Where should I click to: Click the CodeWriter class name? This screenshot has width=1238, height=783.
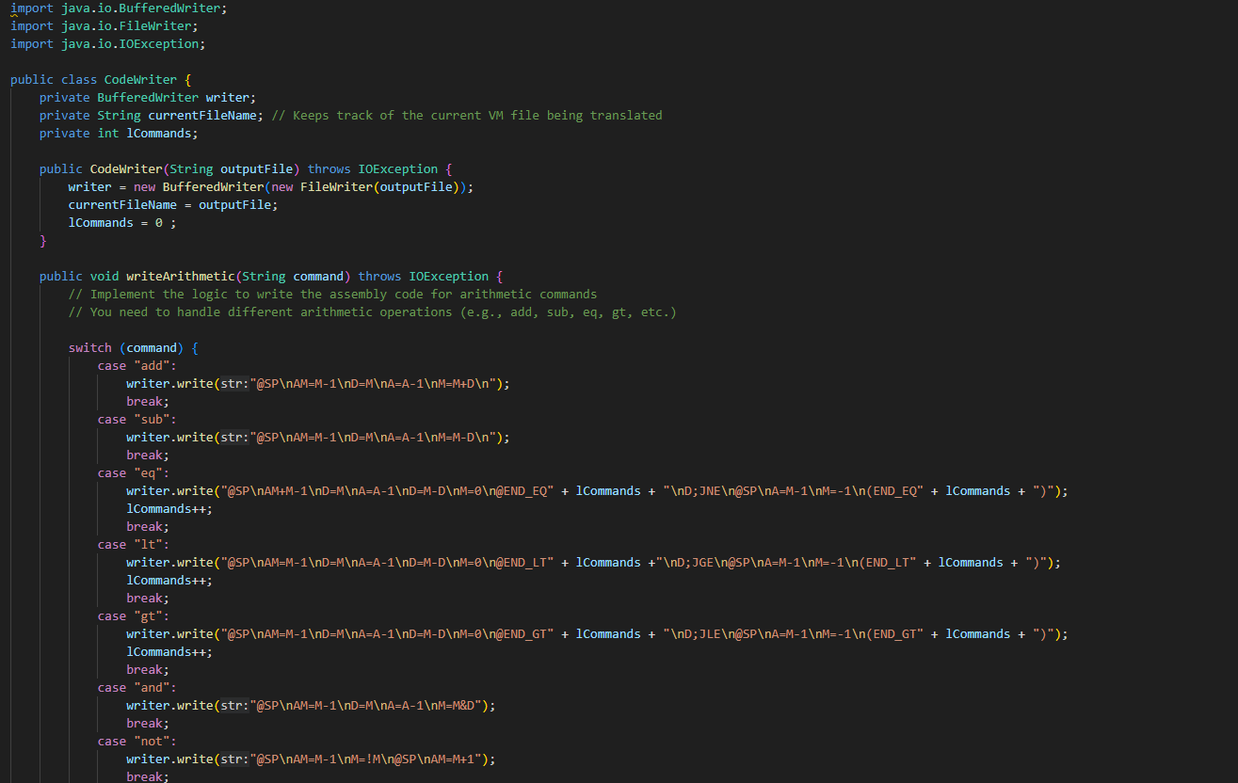[x=141, y=79]
